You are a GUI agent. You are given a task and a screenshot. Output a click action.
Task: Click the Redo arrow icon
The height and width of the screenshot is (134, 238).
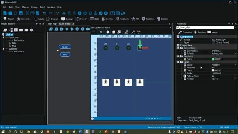tap(51, 13)
